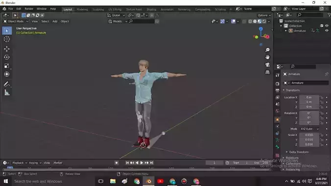The image size is (331, 186).
Task: Open the Tool properties tab
Action: (x=277, y=75)
